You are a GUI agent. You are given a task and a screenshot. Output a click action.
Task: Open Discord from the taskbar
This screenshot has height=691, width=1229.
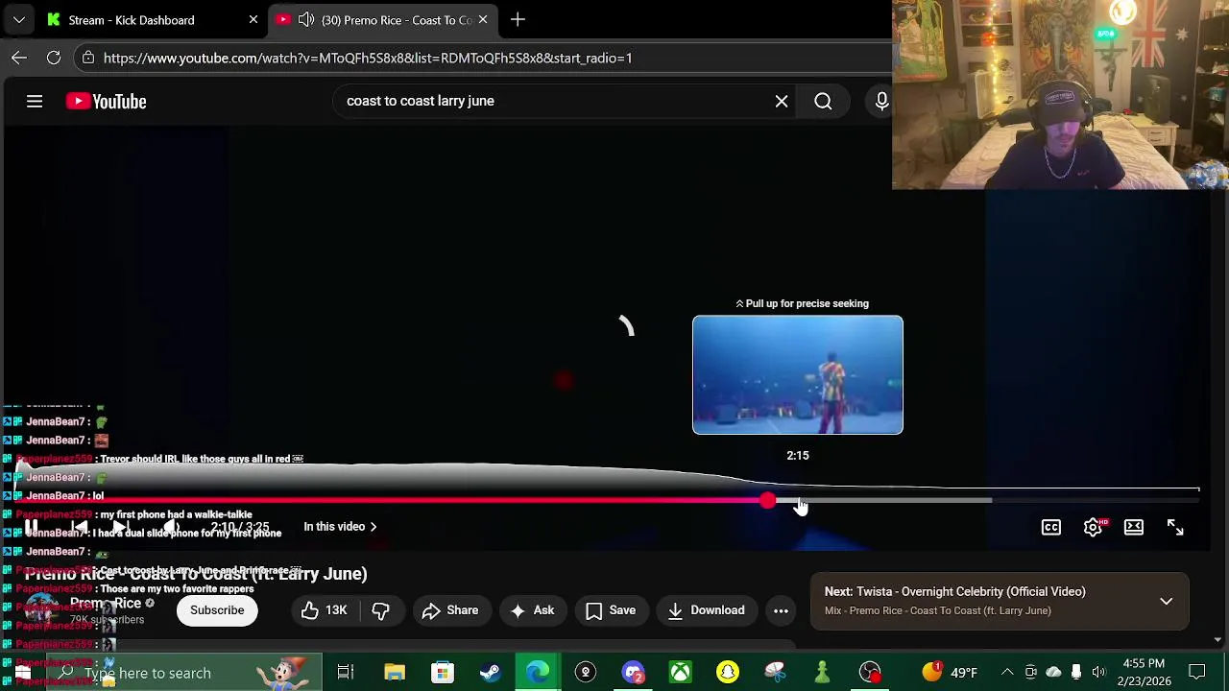(x=633, y=672)
